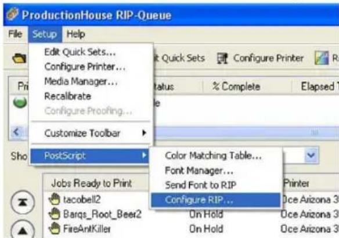The width and height of the screenshot is (339, 238).
Task: Select the tacobell2 job
Action: pos(82,199)
